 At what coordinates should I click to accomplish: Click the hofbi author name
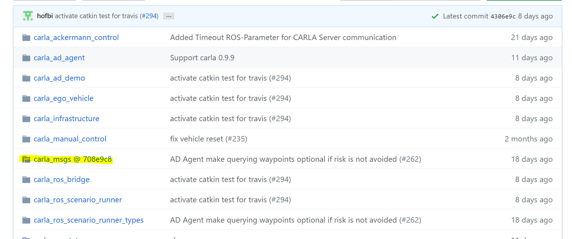(45, 16)
